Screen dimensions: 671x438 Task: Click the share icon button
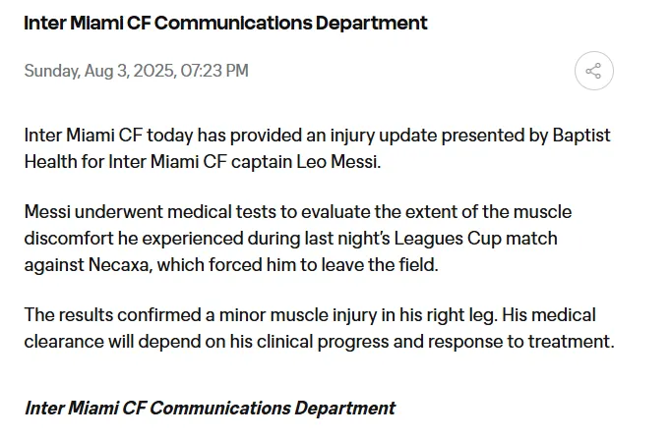pyautogui.click(x=593, y=71)
